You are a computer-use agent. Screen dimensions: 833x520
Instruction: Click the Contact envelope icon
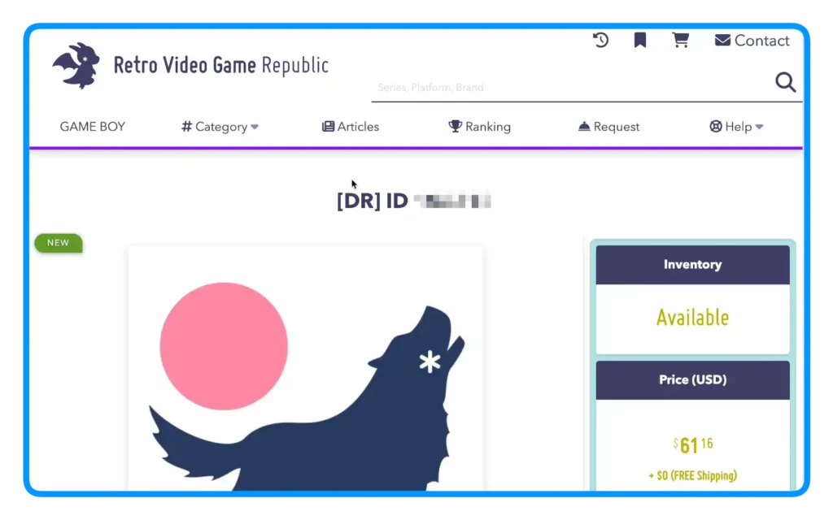click(722, 41)
